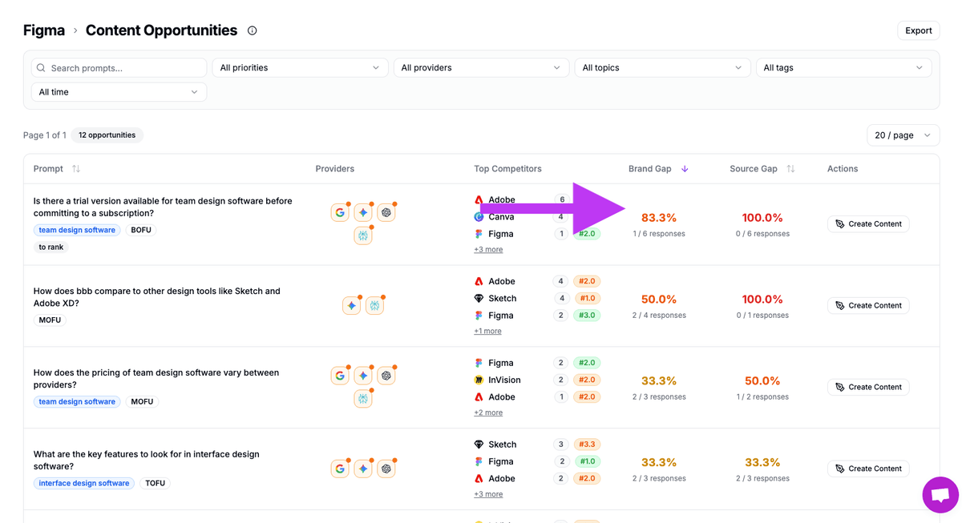Viewport: 962px width, 523px height.
Task: Click the Export button
Action: tap(918, 30)
